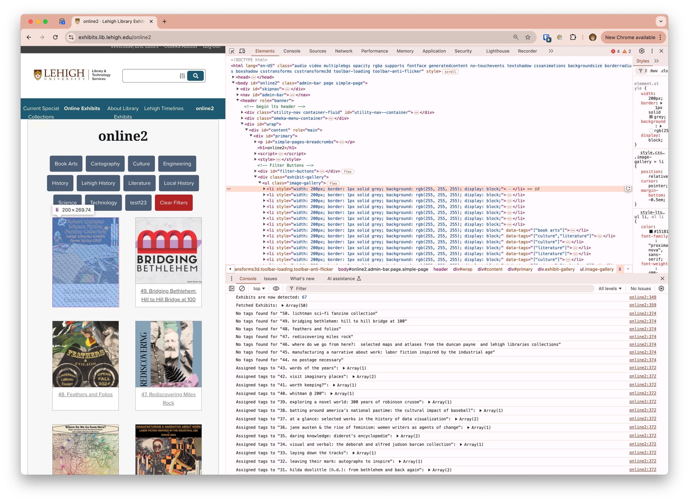Select the Lehigh Timelines nav item
This screenshot has height=502, width=689.
click(164, 108)
